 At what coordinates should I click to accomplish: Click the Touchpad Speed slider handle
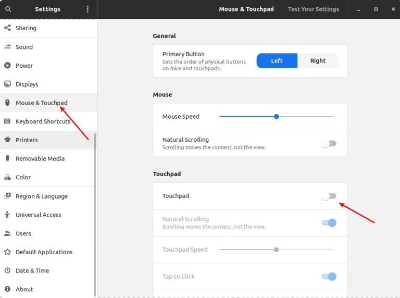(x=276, y=250)
